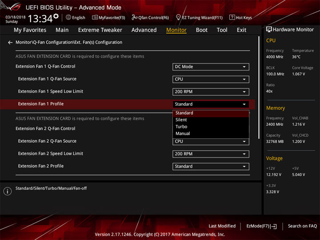Switch to Main tab
The image size is (320, 240).
click(x=62, y=30)
